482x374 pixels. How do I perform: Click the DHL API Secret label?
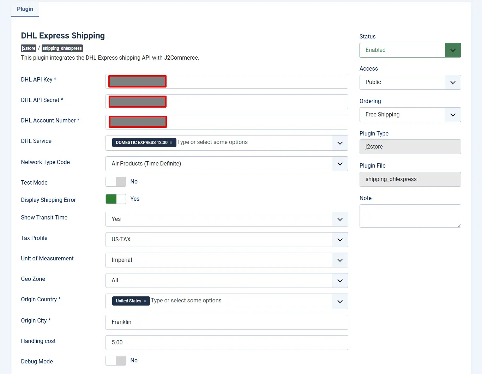coord(42,100)
